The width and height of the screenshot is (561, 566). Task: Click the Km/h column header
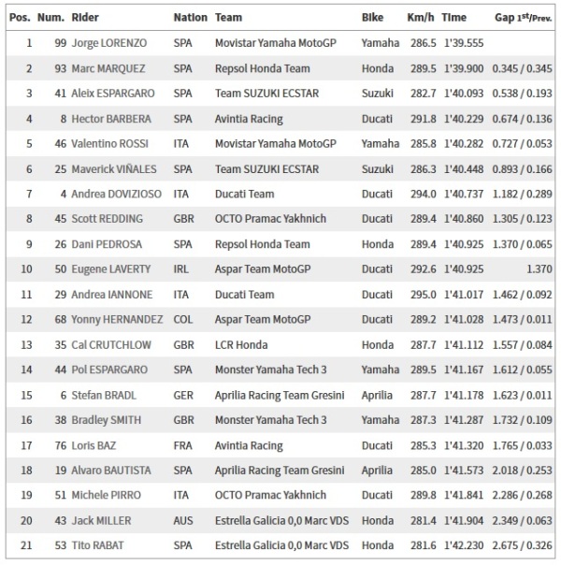[x=420, y=18]
